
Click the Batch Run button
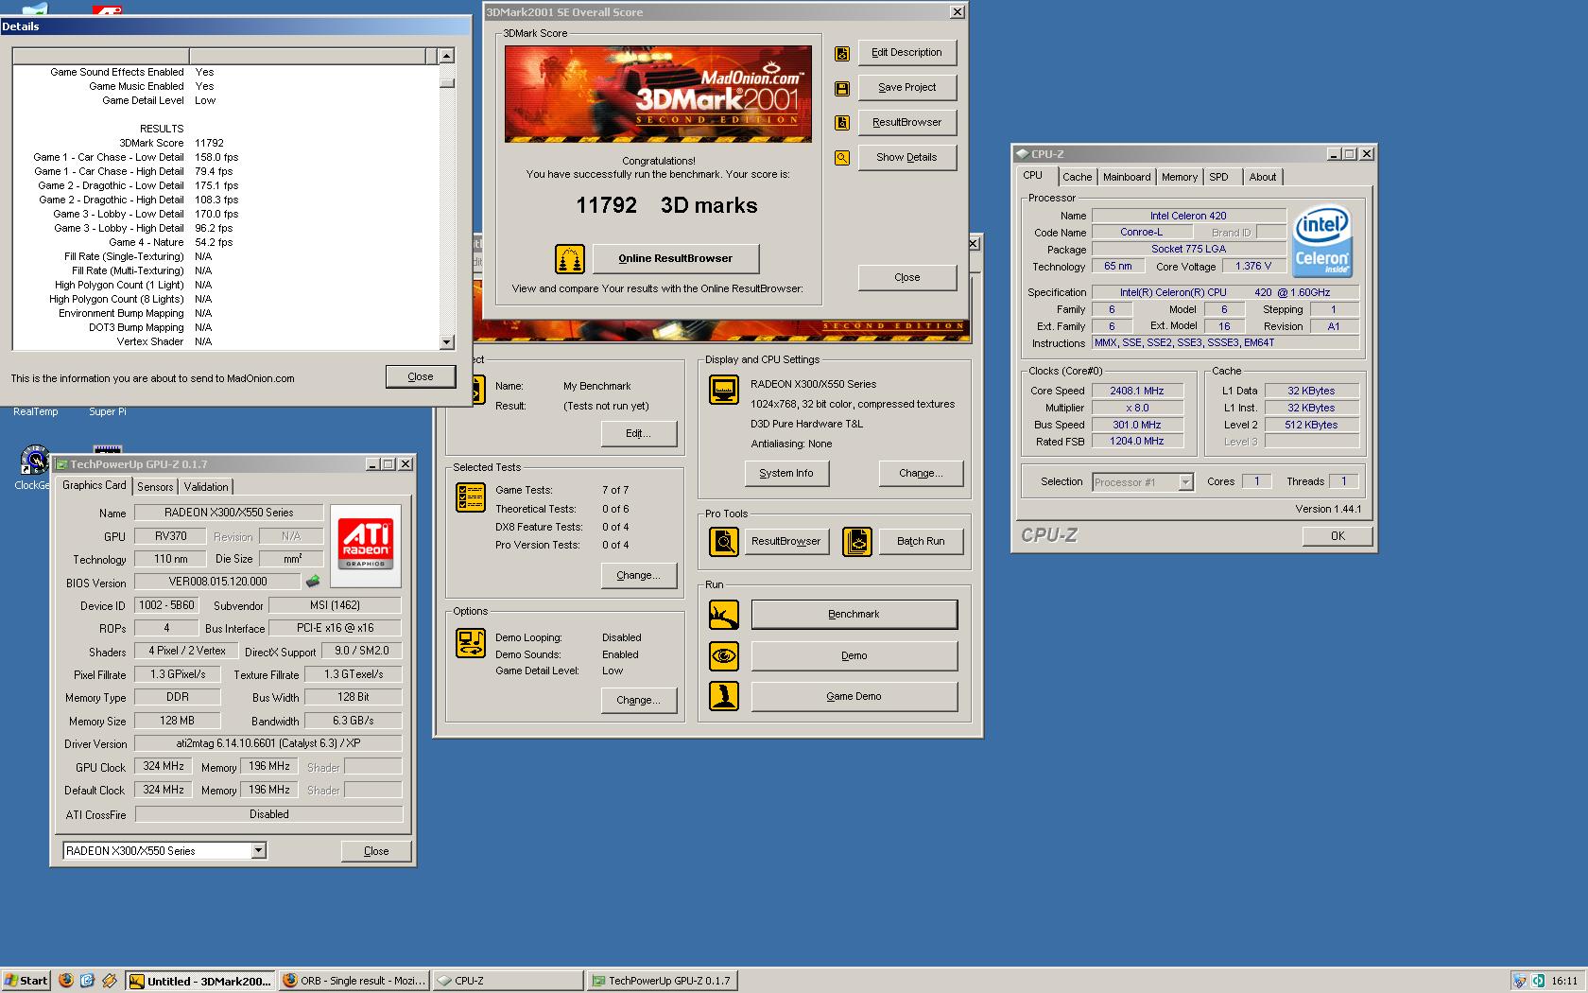(x=921, y=542)
